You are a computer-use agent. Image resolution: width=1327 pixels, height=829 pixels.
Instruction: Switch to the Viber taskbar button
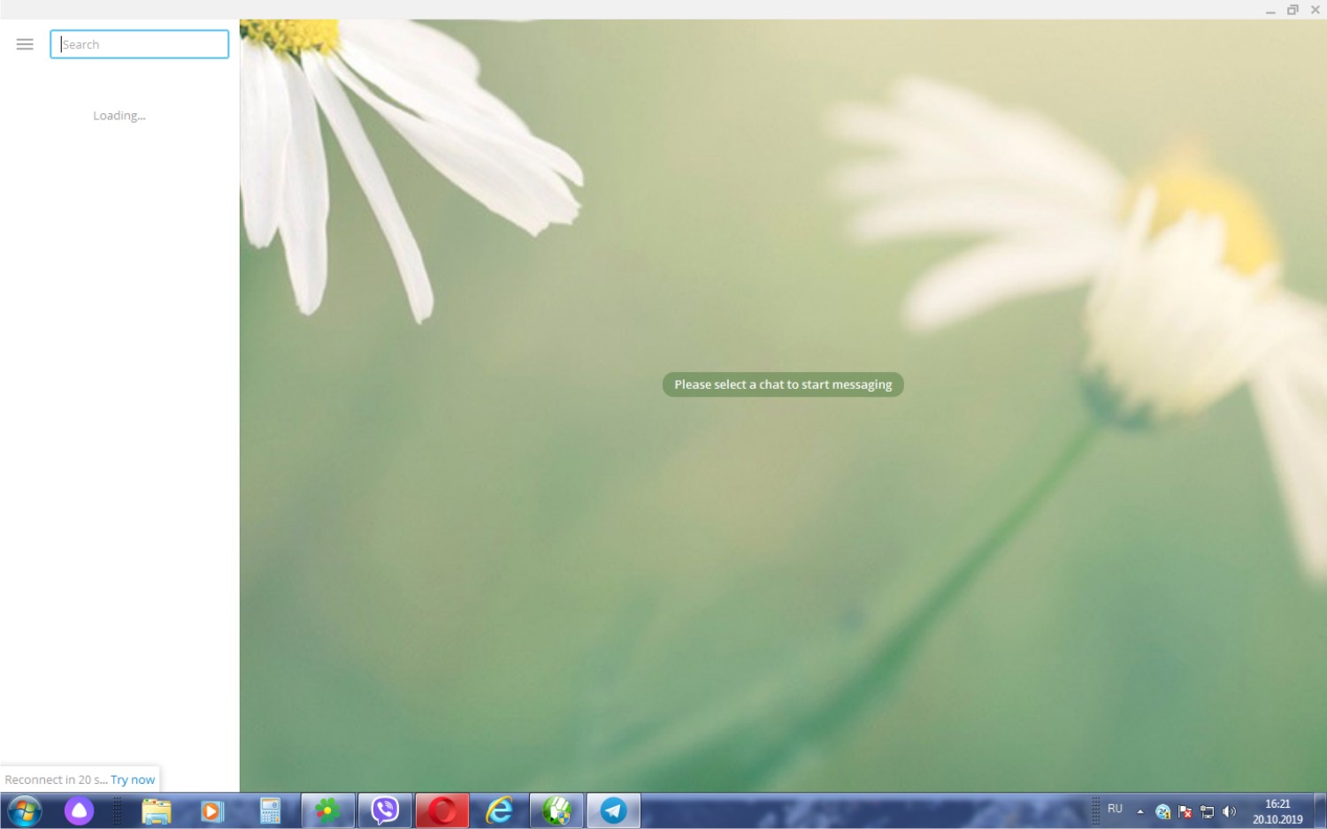tap(385, 810)
